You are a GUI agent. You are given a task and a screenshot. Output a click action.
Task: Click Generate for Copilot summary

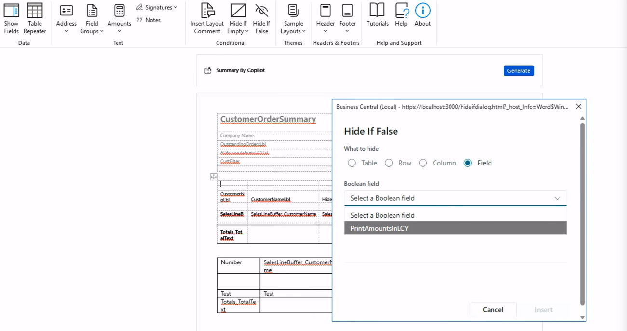pos(518,70)
